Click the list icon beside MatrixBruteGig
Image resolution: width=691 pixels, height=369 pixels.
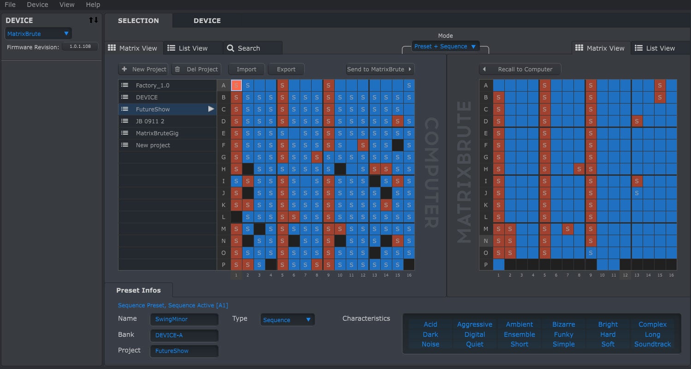[124, 133]
